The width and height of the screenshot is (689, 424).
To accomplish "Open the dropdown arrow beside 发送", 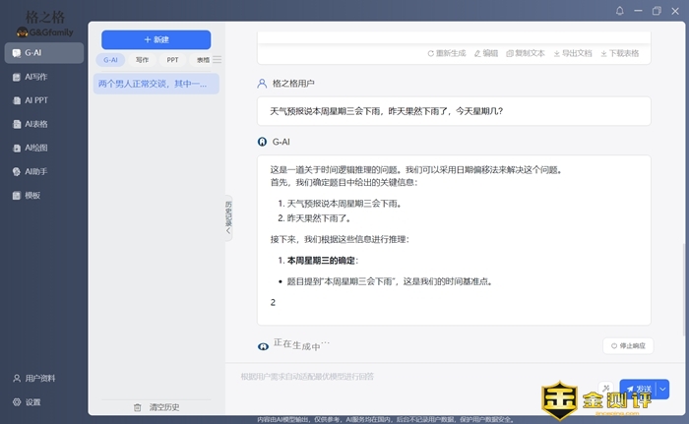I will (662, 390).
